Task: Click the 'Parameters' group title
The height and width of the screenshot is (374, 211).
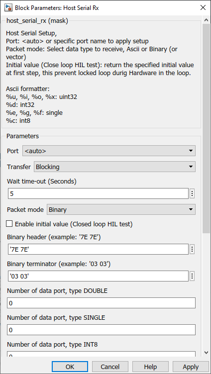Action: coord(22,136)
